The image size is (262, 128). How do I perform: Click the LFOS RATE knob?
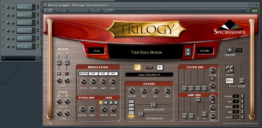[x=113, y=109]
